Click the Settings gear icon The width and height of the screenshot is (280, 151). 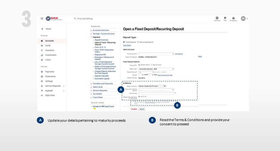coord(42,81)
